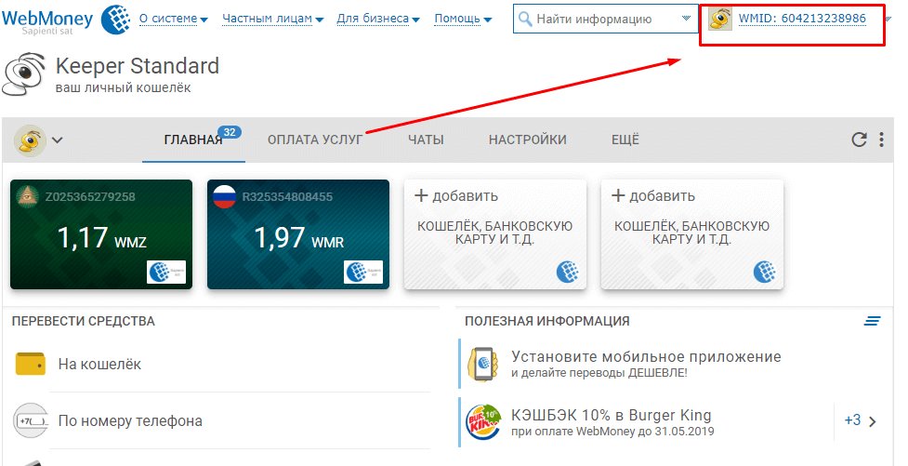Click the refresh icon

(x=859, y=140)
